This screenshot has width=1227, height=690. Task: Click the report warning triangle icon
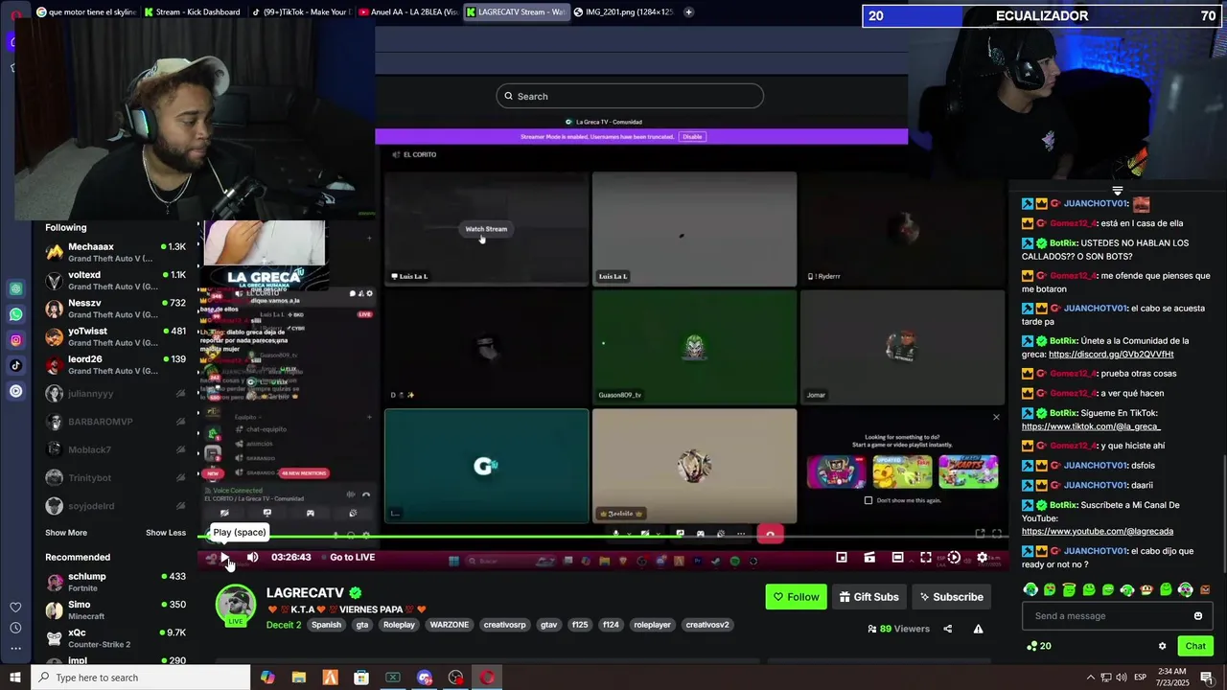(x=978, y=629)
